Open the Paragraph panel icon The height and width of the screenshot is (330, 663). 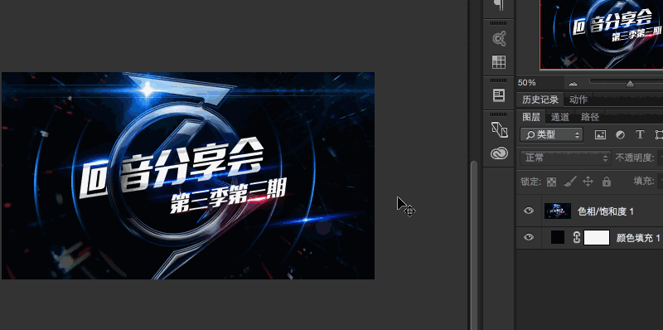point(499,6)
